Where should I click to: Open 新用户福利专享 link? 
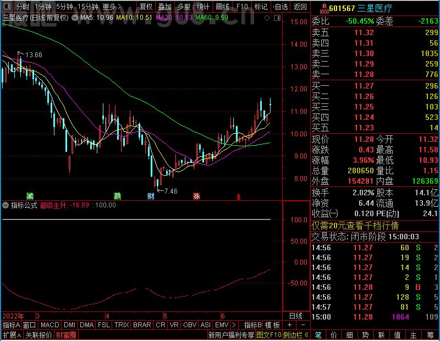(x=231, y=335)
